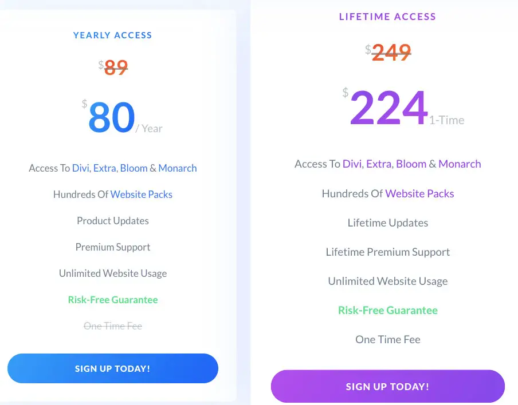Screen dimensions: 518x405
Task: Open the Extra link in Lifetime Access
Action: 379,164
